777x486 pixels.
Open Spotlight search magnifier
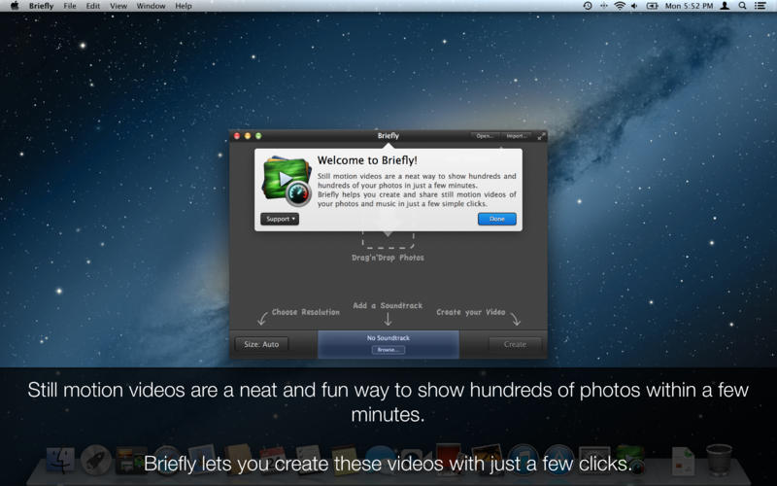pyautogui.click(x=742, y=6)
